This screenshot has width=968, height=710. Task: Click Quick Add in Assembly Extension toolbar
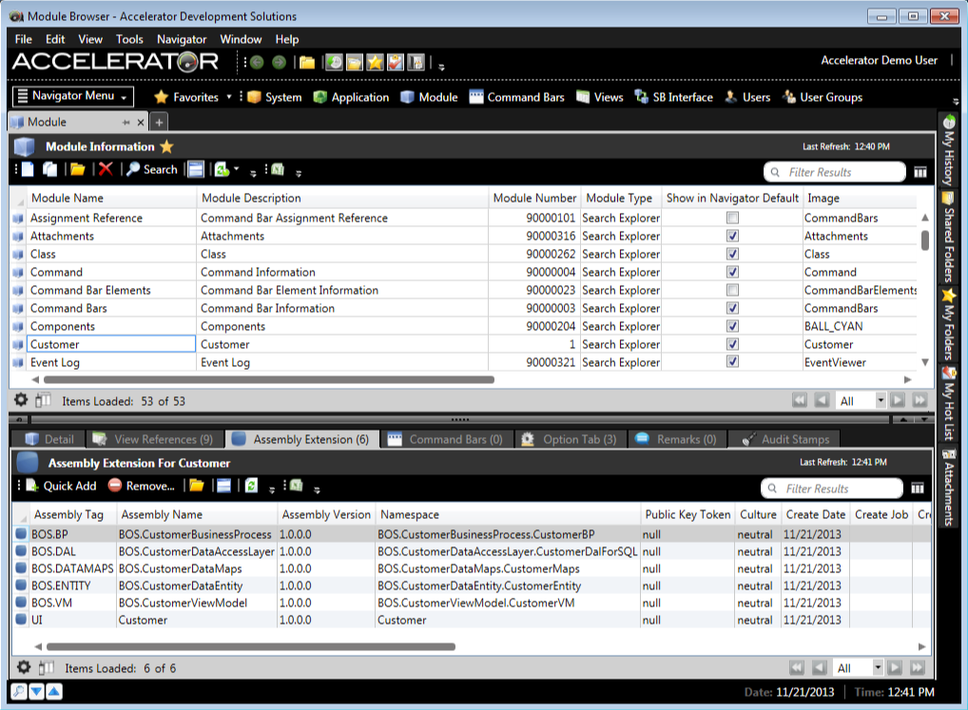61,486
